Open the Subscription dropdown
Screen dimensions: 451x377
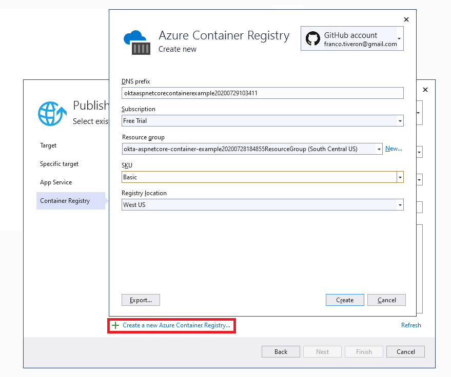[400, 120]
